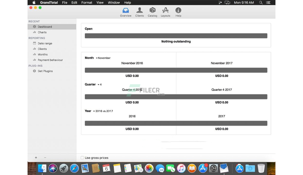
Task: Select Dashboard in the sidebar
Action: 52,27
